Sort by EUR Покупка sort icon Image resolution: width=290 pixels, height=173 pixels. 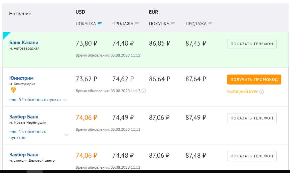tap(173, 24)
